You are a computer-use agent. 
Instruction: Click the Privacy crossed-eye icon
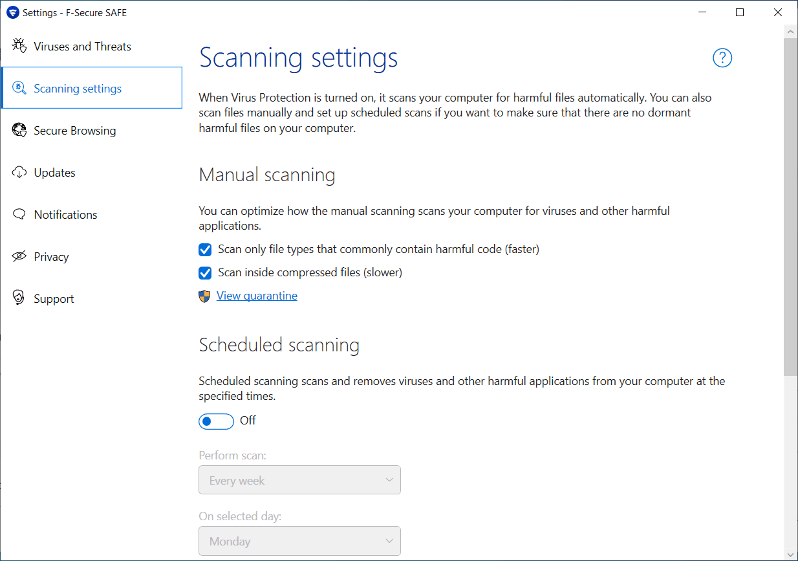tap(19, 256)
